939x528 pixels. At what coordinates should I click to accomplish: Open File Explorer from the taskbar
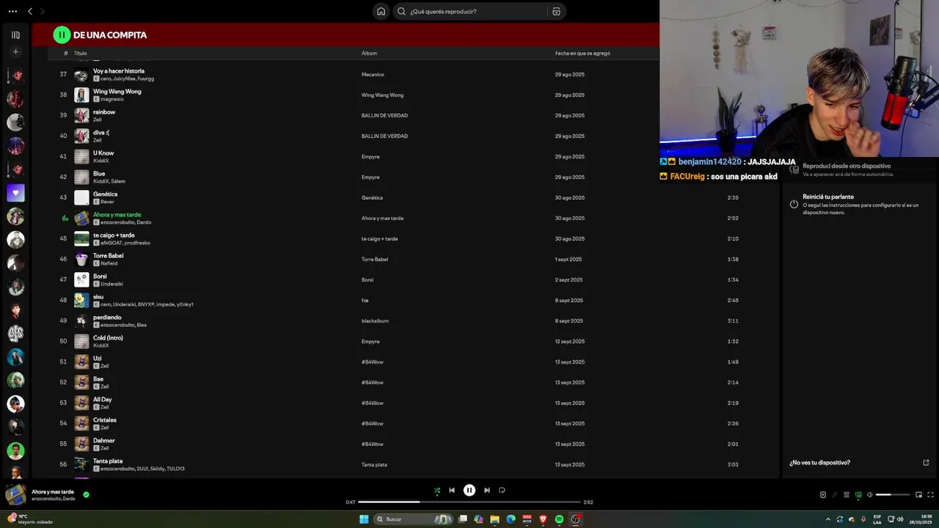click(494, 519)
